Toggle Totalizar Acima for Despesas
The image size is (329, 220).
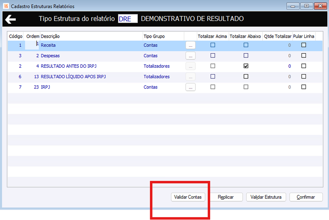tap(213, 55)
